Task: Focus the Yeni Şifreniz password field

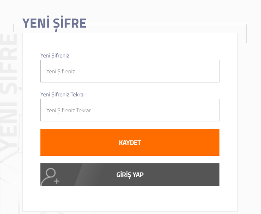Action: 130,71
